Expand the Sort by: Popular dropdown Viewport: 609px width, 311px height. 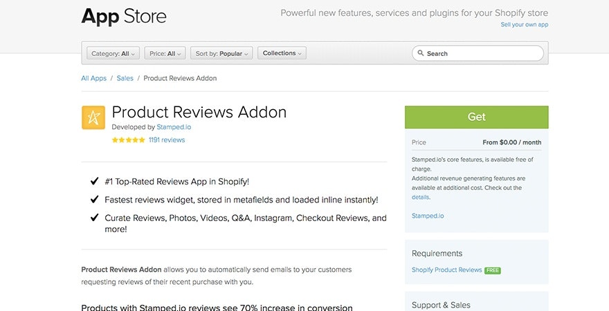[x=221, y=53]
